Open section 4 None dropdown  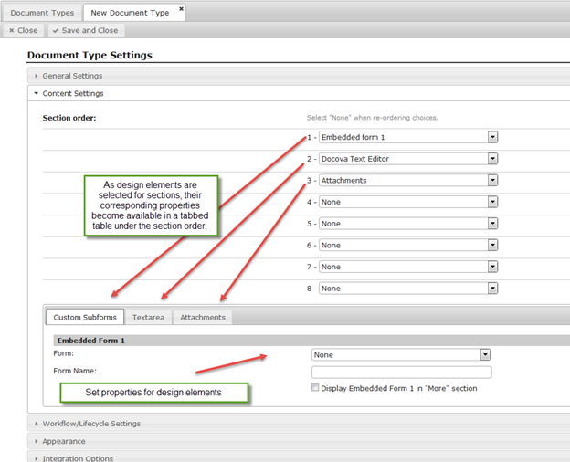(x=408, y=202)
